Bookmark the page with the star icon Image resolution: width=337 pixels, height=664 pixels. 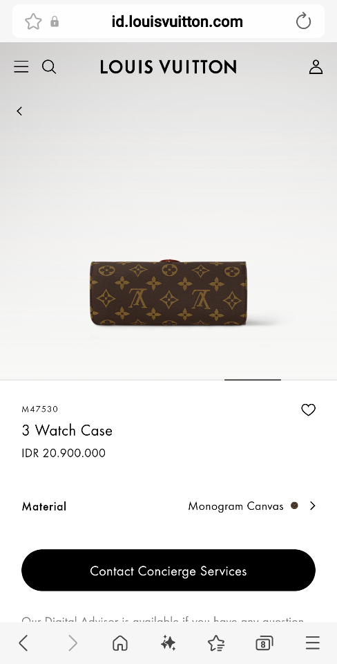click(x=33, y=21)
